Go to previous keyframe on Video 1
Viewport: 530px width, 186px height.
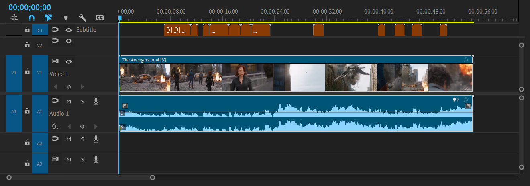coord(55,86)
